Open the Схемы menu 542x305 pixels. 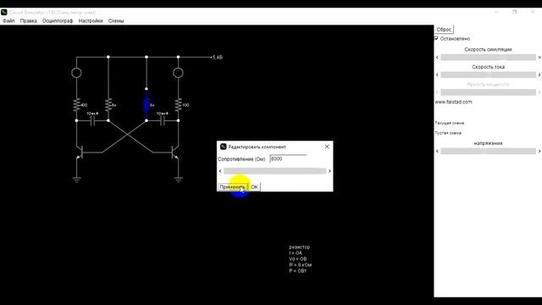pyautogui.click(x=116, y=20)
